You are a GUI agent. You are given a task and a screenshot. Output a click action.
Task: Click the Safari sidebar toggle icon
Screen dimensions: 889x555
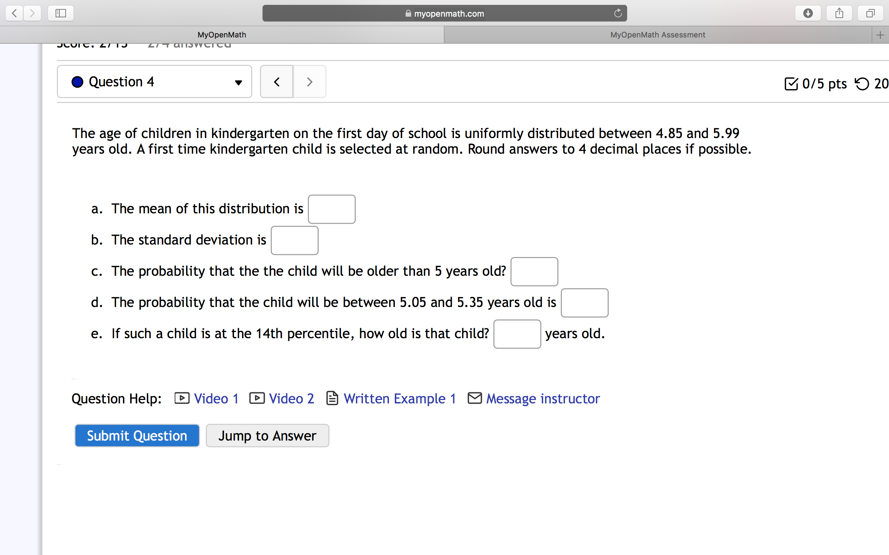(x=61, y=14)
